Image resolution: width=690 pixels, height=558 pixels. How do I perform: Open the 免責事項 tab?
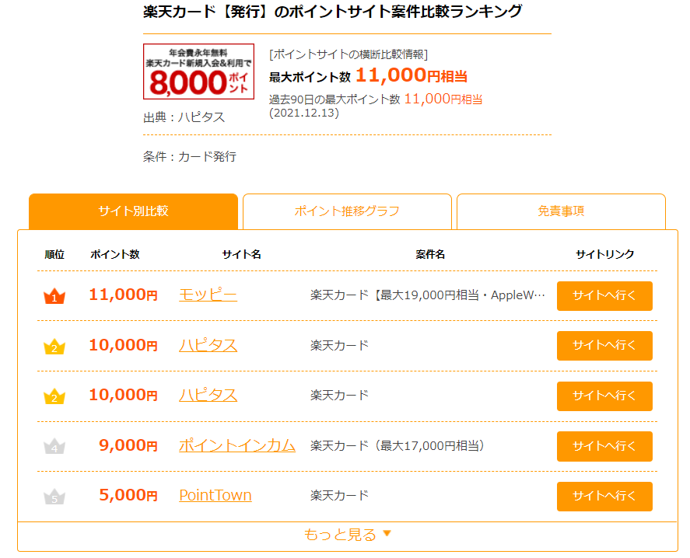tap(561, 211)
